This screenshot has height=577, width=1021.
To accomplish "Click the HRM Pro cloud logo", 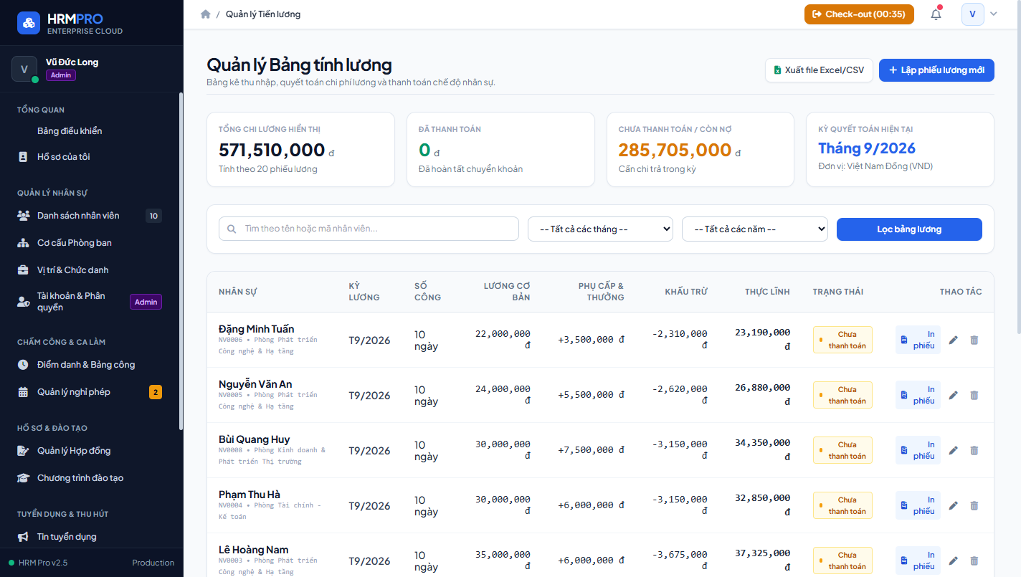I will (x=29, y=23).
